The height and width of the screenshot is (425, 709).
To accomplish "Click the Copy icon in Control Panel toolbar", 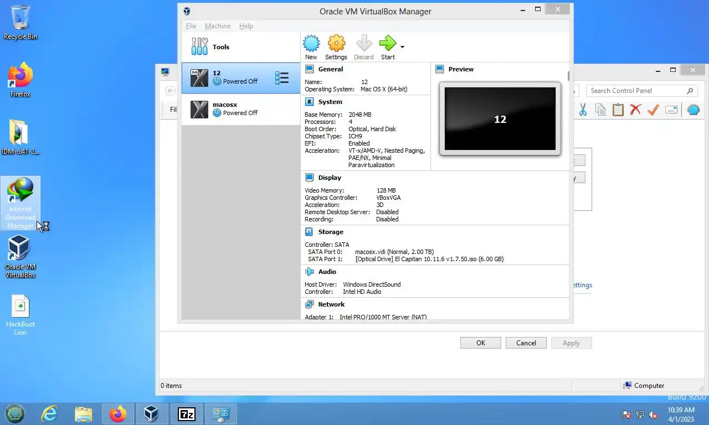I will click(x=600, y=110).
